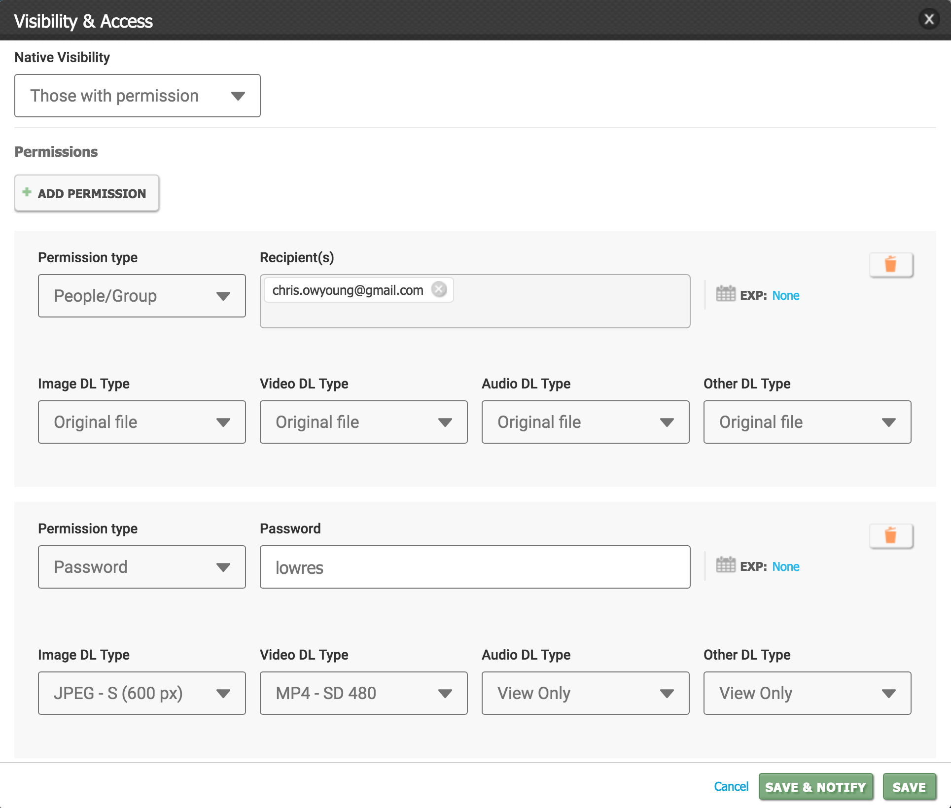Click the Cancel link
The height and width of the screenshot is (808, 951).
tap(731, 786)
